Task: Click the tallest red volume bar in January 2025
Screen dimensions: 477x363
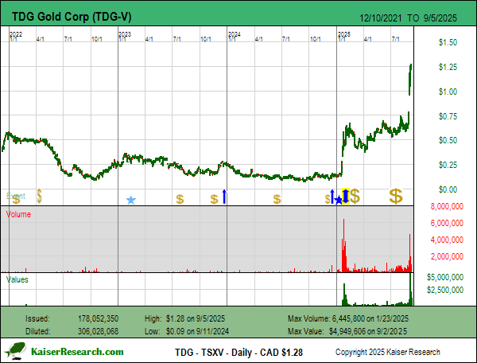Action: coord(344,245)
